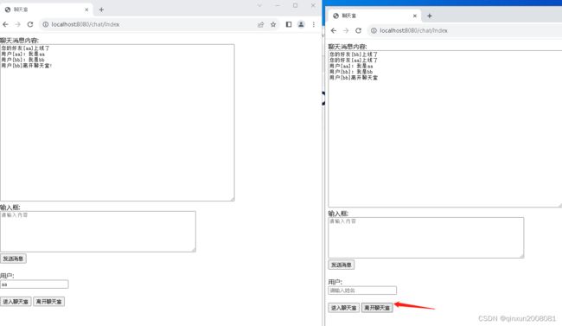Maximize the left browser window

click(x=296, y=5)
